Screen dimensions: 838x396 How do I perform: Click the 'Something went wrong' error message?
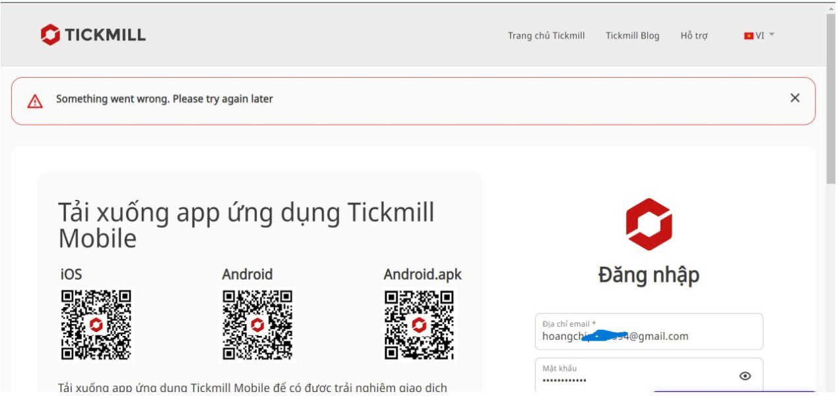(x=164, y=99)
